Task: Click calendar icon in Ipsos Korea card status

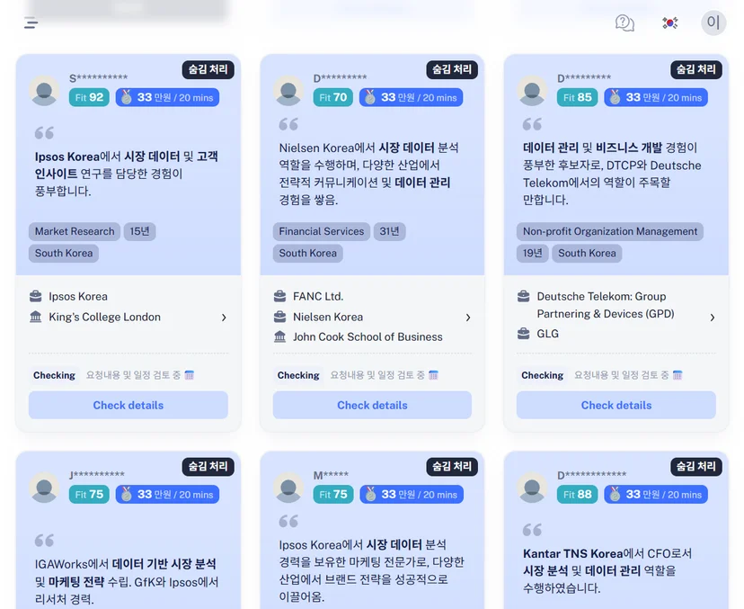Action: pos(190,375)
